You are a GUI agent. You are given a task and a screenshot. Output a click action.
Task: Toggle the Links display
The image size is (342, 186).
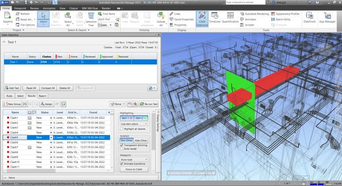pyautogui.click(x=175, y=14)
